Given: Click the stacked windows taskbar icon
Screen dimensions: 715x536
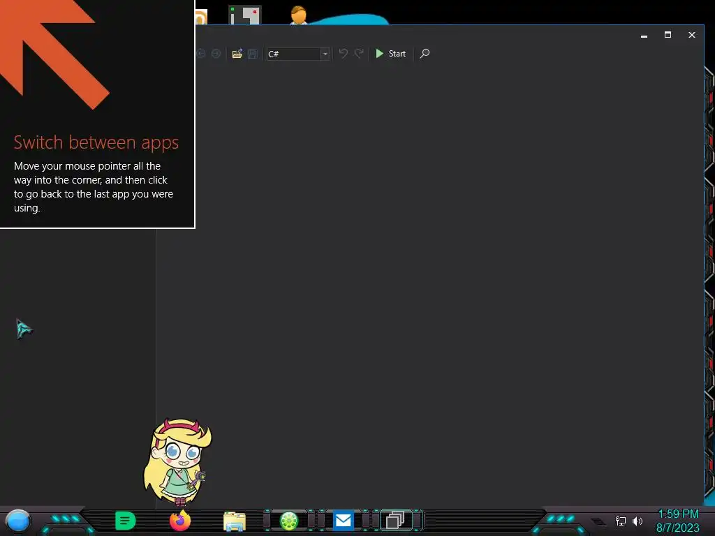Looking at the screenshot, I should pyautogui.click(x=395, y=520).
